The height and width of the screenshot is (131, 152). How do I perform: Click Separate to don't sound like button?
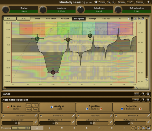click(131, 107)
